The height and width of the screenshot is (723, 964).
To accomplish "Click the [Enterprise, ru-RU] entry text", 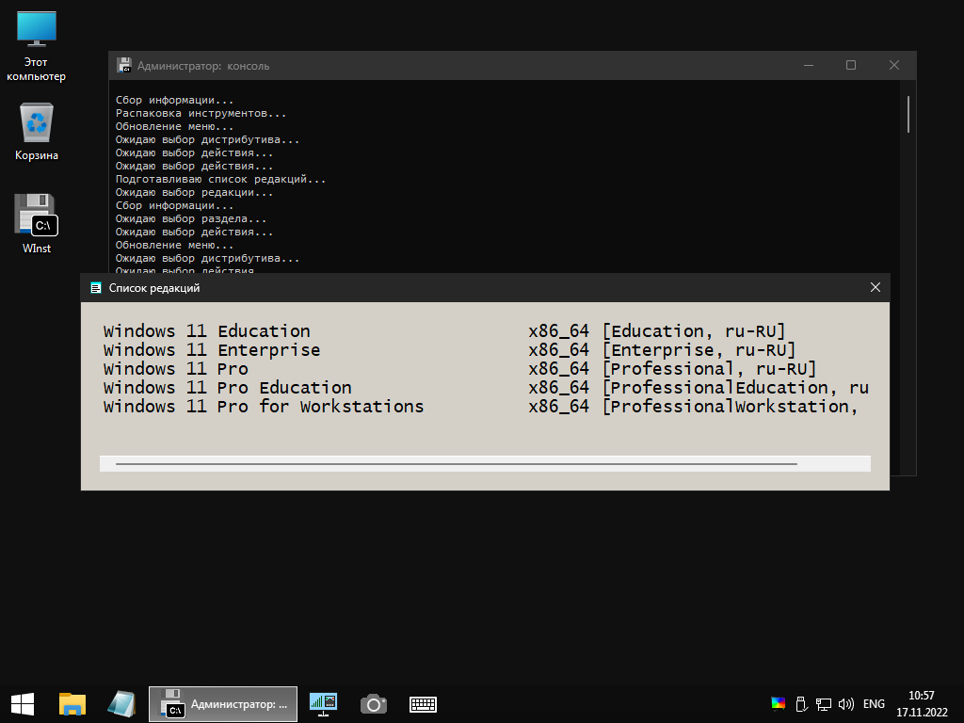I will tap(699, 350).
